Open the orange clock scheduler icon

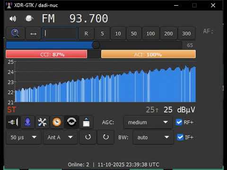57,122
